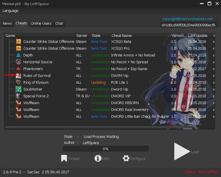Image resolution: width=221 pixels, height=177 pixels.
Task: Select the Depth game icon
Action: tap(19, 55)
